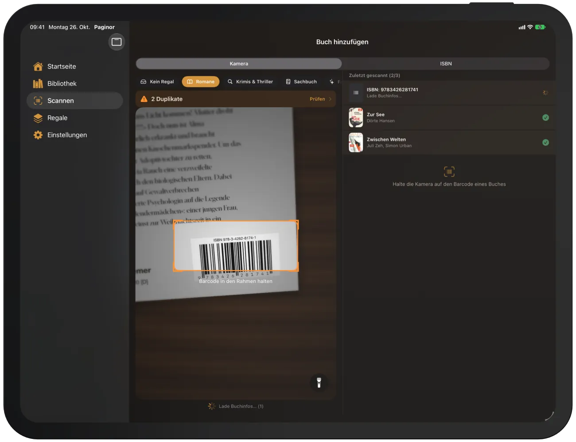Click the Buch hinzufügen title
The width and height of the screenshot is (576, 442).
[x=342, y=42]
